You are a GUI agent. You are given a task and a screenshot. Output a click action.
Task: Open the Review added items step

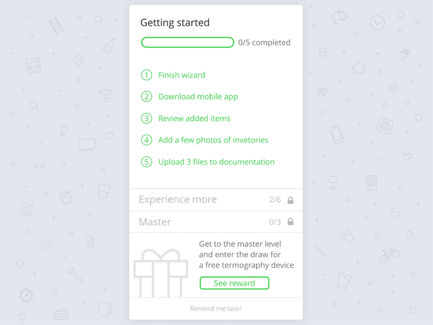coord(194,118)
